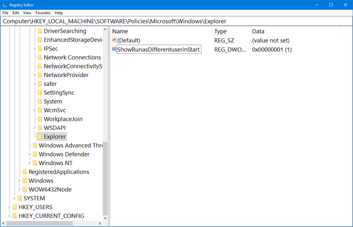Expand the HKEY_USERS hive
The width and height of the screenshot is (353, 227).
[x=9, y=207]
